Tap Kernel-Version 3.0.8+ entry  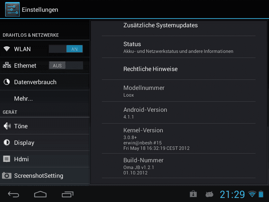(179, 138)
